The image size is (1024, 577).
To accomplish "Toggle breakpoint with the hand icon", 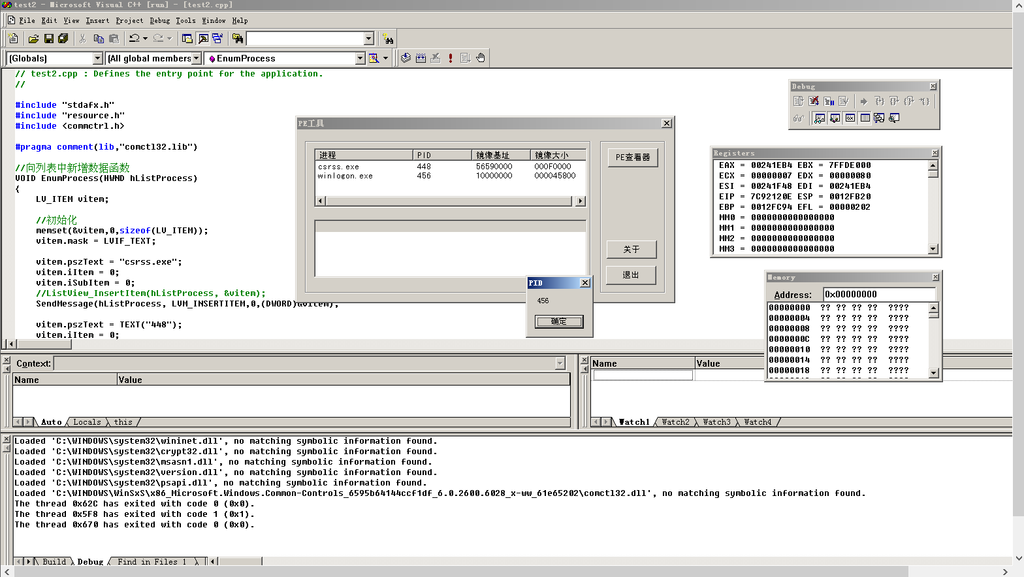I will click(481, 58).
